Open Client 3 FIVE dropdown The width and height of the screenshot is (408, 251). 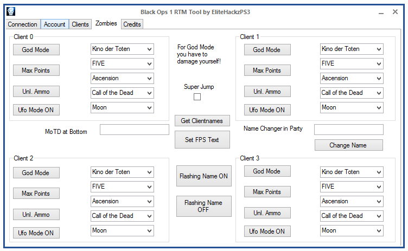click(352, 186)
